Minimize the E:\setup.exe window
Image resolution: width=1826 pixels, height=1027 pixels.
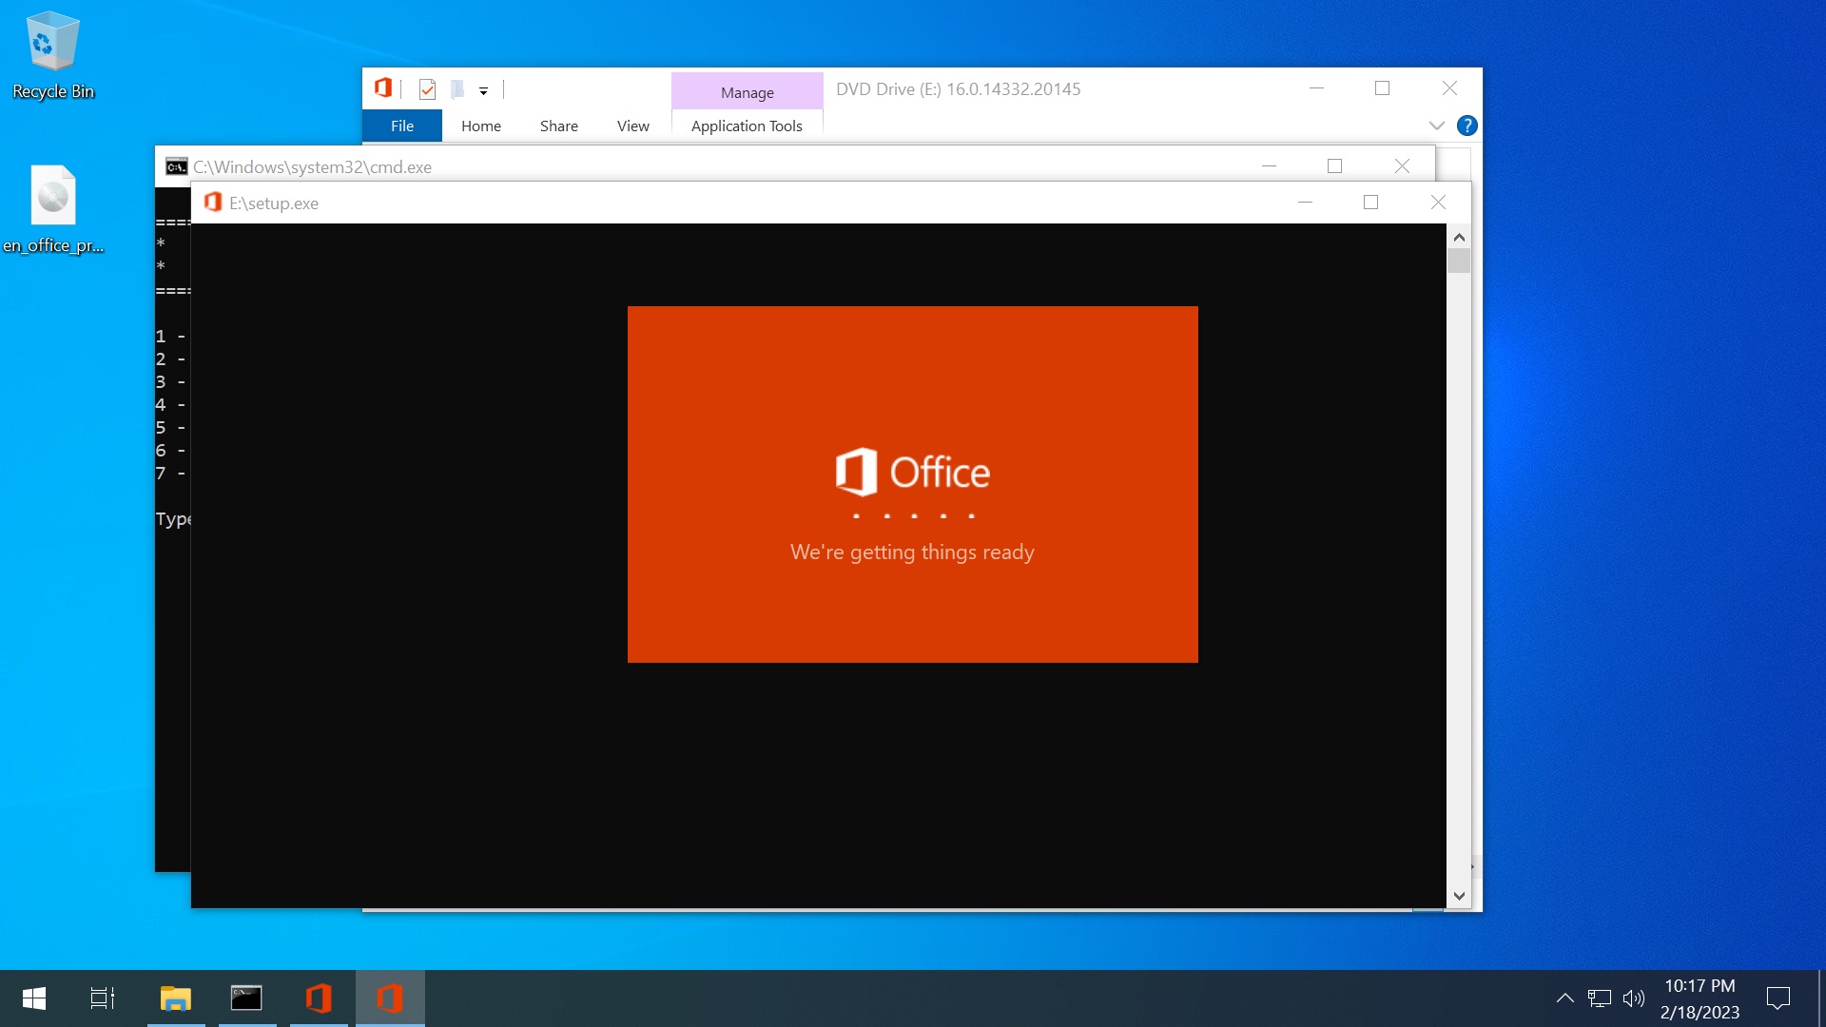(1305, 203)
